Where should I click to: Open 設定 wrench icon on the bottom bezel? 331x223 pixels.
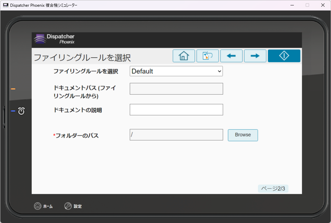pos(68,206)
